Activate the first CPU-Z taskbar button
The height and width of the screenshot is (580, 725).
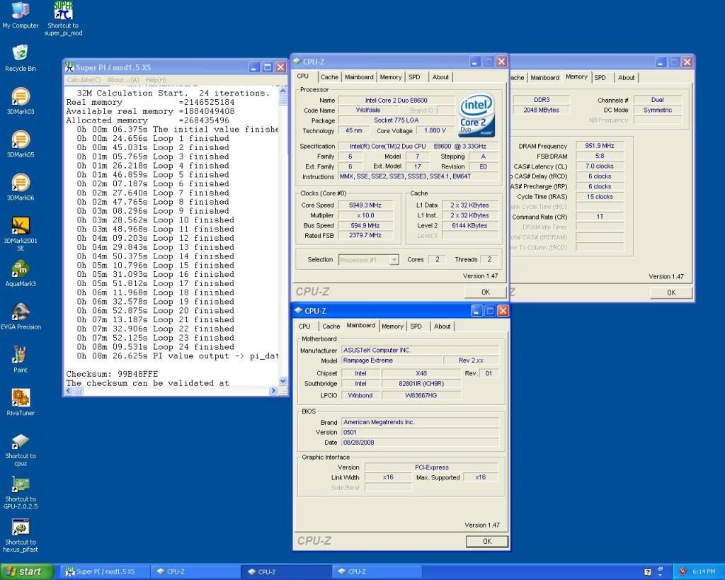point(195,572)
